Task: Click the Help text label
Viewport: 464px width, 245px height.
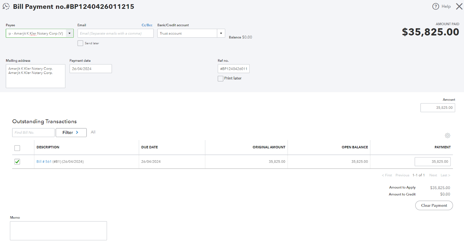Action: click(446, 6)
